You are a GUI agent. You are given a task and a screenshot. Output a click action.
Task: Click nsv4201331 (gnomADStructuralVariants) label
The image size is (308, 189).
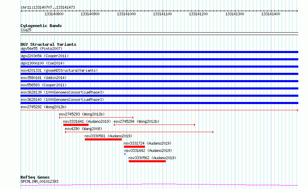pyautogui.click(x=59, y=70)
